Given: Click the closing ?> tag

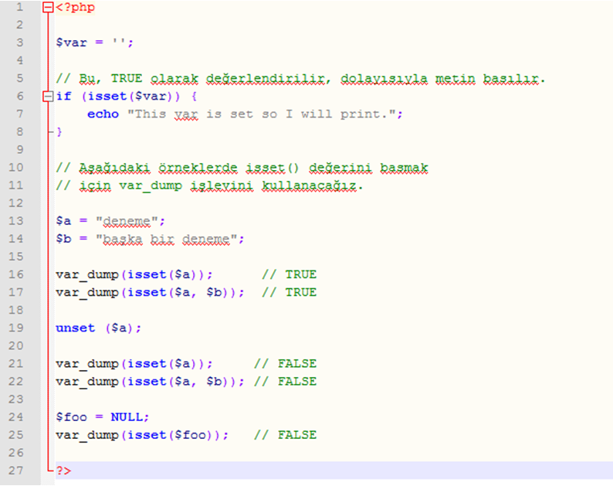Looking at the screenshot, I should (63, 471).
